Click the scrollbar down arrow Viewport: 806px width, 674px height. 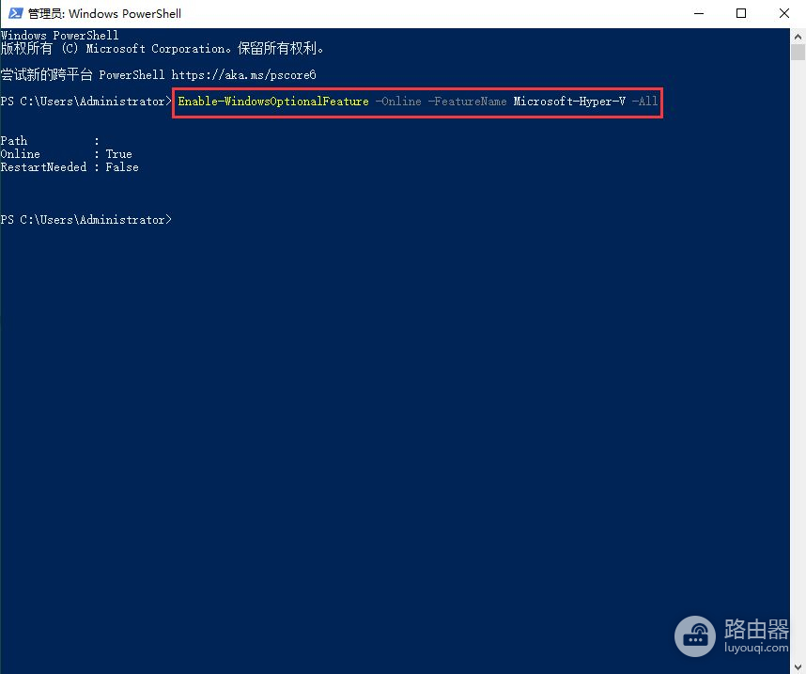coord(798,666)
